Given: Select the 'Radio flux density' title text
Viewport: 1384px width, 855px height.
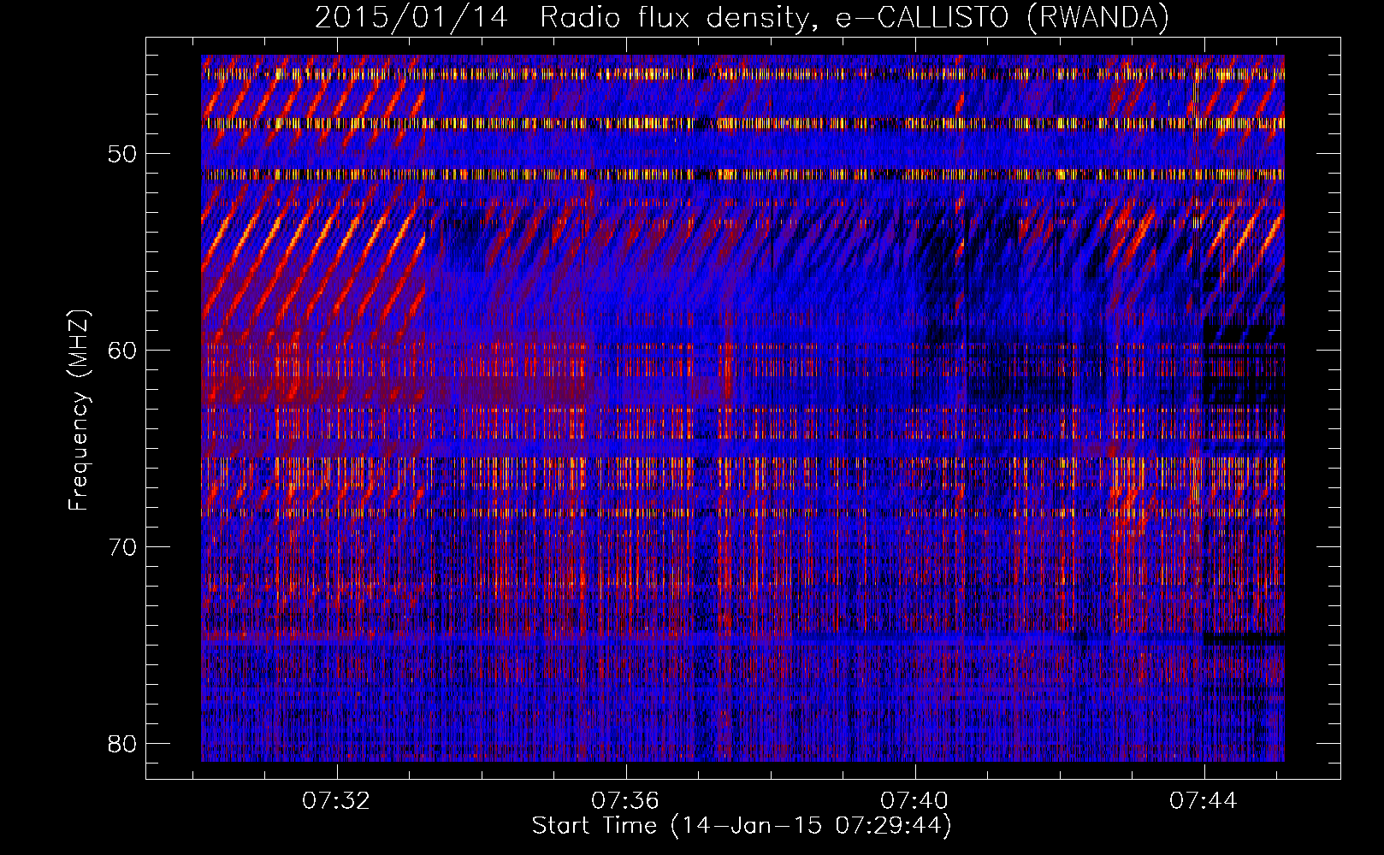Looking at the screenshot, I should (674, 17).
